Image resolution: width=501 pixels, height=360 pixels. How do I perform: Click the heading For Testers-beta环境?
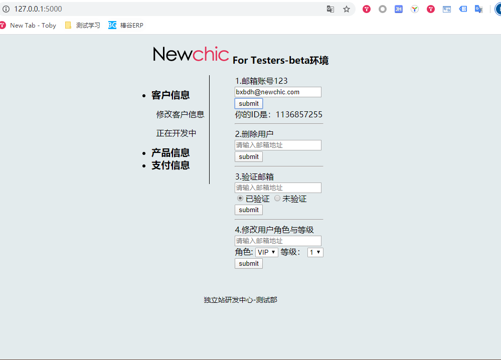[x=280, y=60]
